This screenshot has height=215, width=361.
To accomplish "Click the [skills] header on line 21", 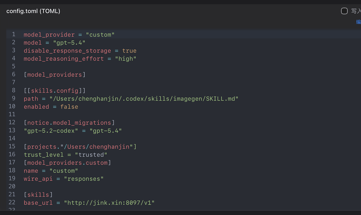I will [x=38, y=195].
